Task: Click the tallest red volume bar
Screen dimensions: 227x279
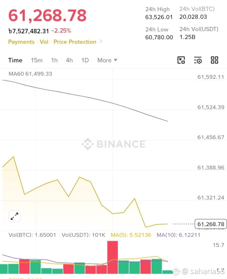Action: (113, 257)
